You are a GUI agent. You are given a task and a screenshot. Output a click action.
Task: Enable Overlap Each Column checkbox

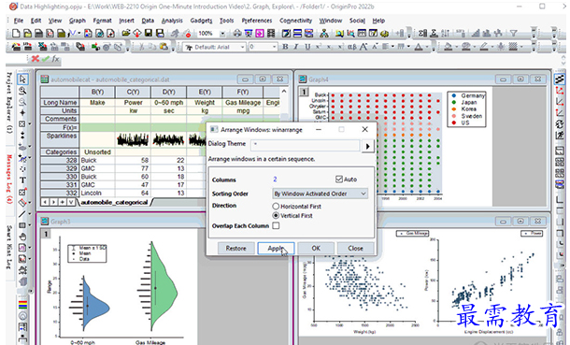[x=276, y=225]
